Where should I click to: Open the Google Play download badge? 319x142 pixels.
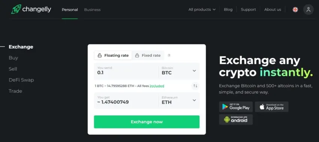click(236, 107)
